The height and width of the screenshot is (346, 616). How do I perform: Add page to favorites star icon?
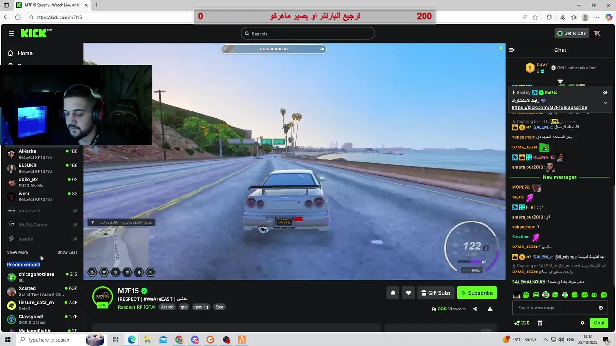(x=535, y=17)
